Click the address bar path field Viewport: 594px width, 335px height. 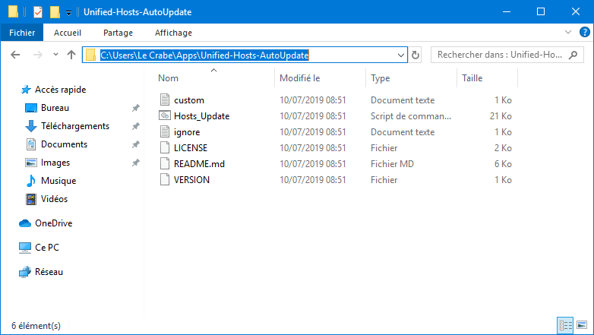[245, 55]
